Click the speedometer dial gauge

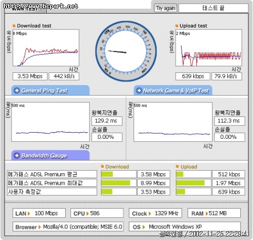tap(126, 51)
